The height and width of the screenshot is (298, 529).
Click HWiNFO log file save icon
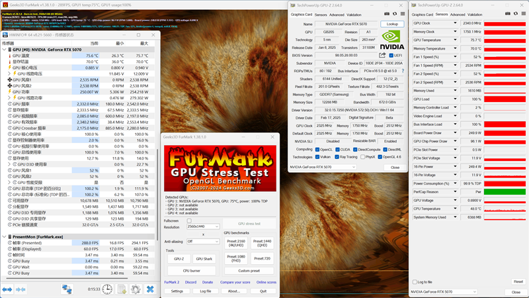point(122,289)
